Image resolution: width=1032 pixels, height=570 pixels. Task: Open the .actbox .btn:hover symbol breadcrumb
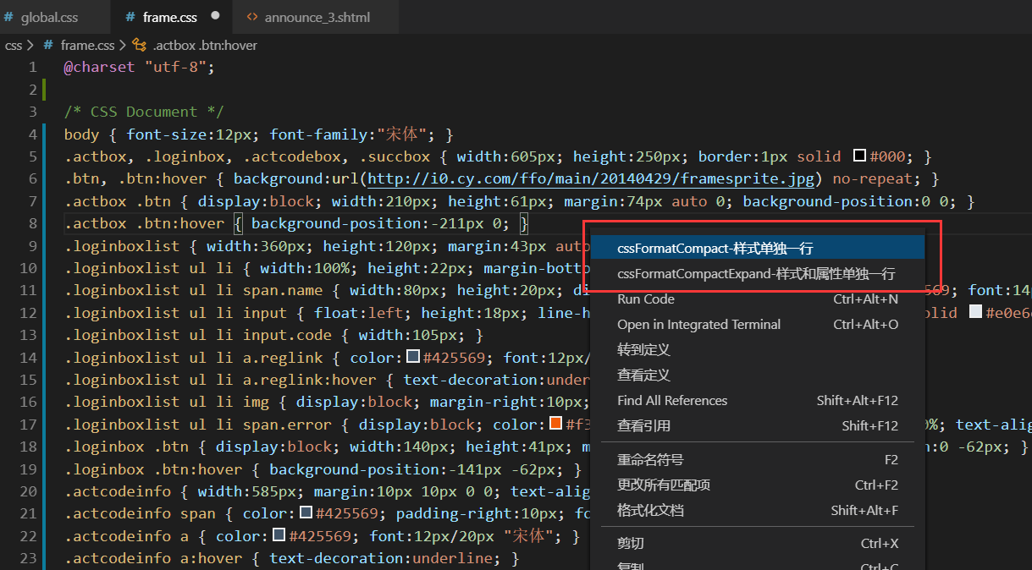click(x=205, y=45)
